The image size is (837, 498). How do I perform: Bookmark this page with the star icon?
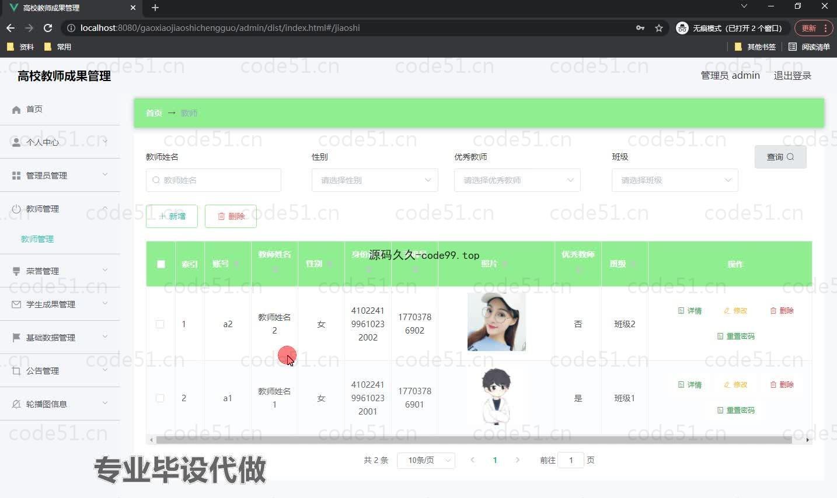coord(659,28)
